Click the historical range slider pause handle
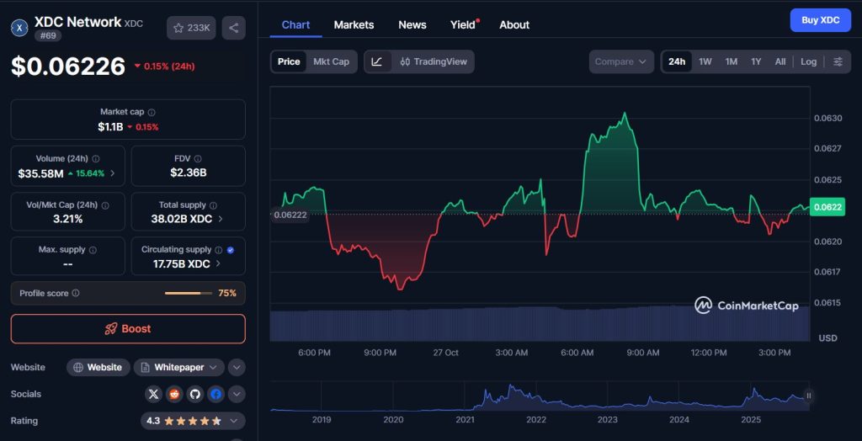862x441 pixels. [809, 396]
